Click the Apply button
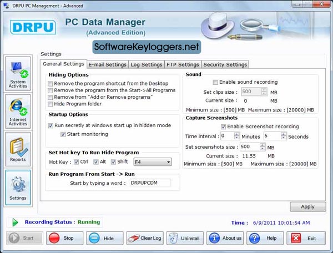The image size is (333, 253). pos(307,207)
